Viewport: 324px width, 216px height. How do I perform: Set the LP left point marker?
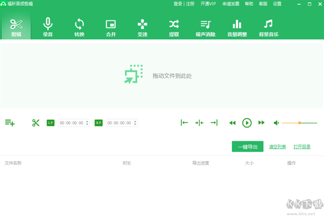[51, 123]
